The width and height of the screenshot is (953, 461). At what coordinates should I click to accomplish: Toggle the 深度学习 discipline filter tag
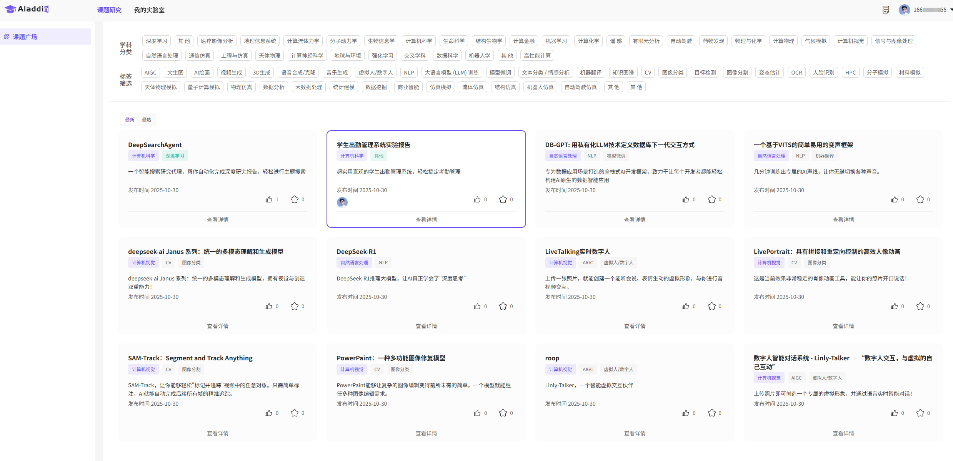(x=156, y=41)
